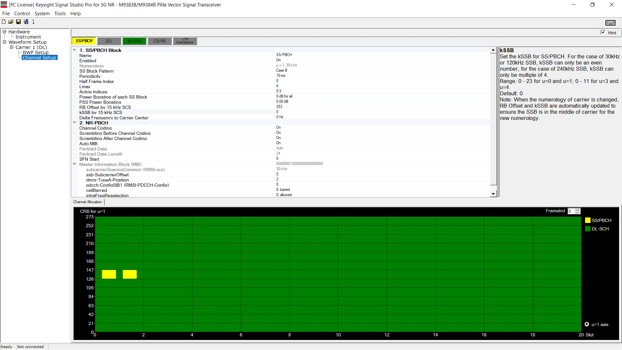The image size is (622, 350).
Task: Switch to the SS/PBCH tab
Action: click(x=84, y=41)
